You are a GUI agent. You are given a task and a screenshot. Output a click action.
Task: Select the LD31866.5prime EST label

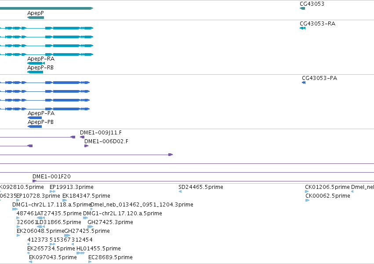(59, 222)
